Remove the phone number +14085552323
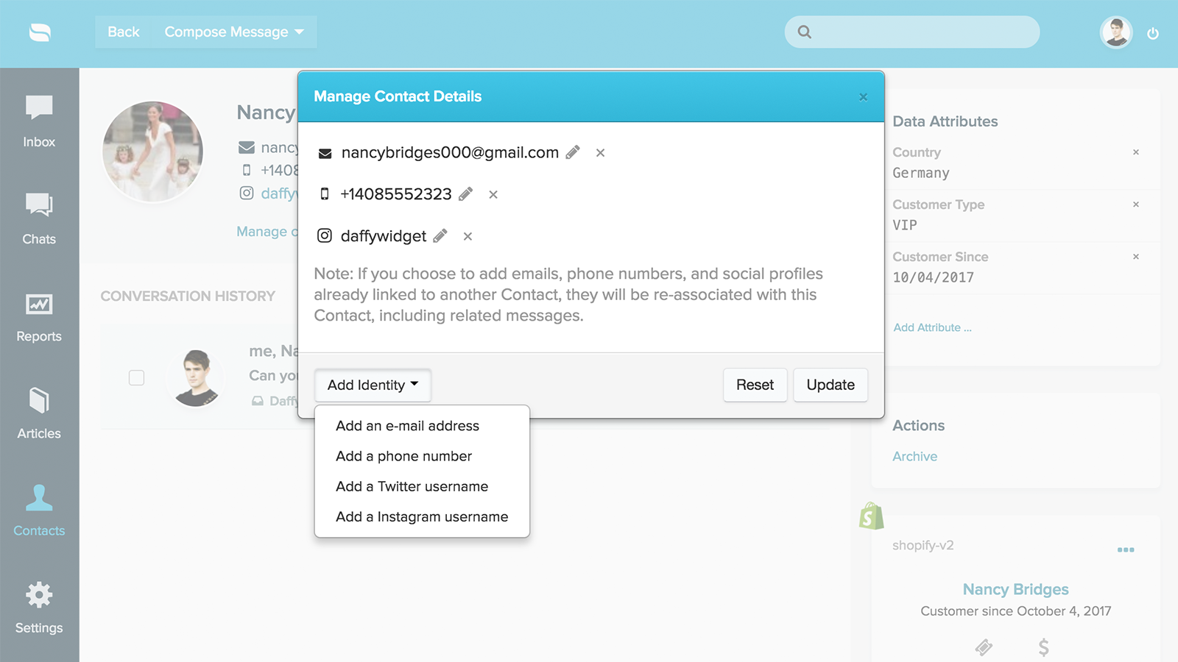Screen dimensions: 1178x662 (493, 194)
